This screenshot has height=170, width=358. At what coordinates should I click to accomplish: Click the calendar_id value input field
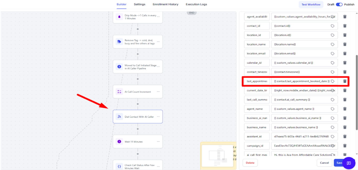pyautogui.click(x=301, y=63)
